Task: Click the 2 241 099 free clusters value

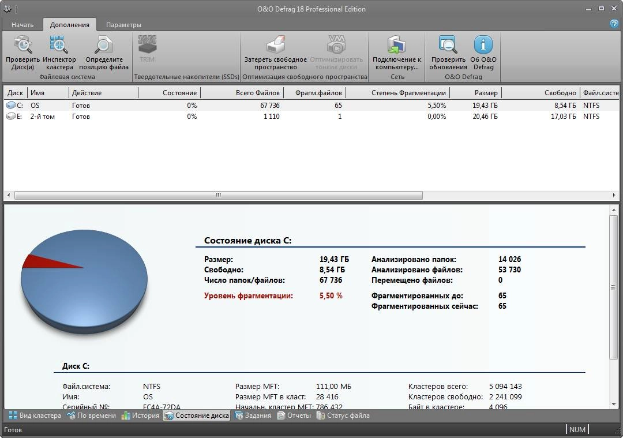Action: (505, 396)
